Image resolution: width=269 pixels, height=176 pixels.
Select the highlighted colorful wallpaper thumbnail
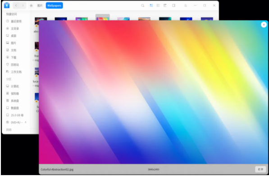click(103, 18)
